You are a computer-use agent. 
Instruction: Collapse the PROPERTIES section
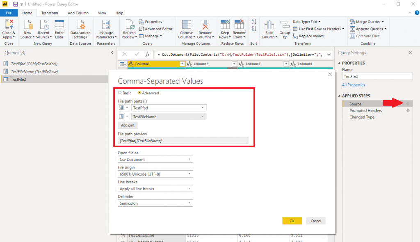coord(339,63)
